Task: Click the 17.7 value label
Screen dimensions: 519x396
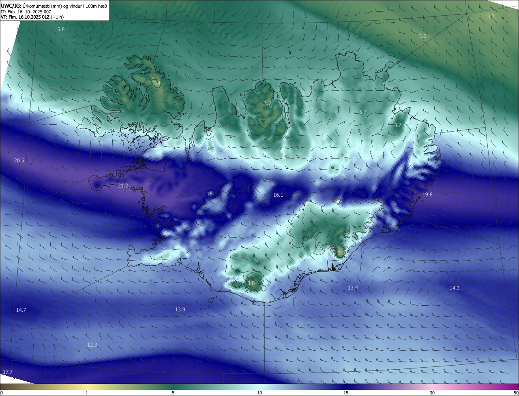Action: coord(8,372)
